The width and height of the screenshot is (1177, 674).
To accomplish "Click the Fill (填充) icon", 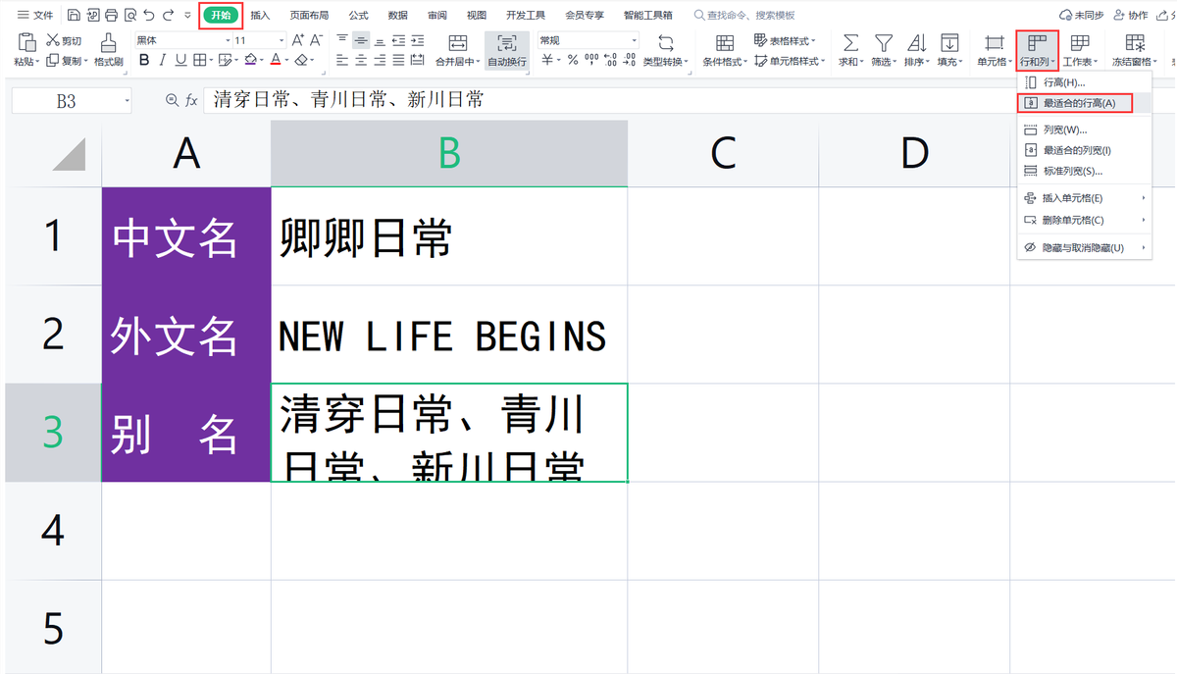I will [949, 42].
